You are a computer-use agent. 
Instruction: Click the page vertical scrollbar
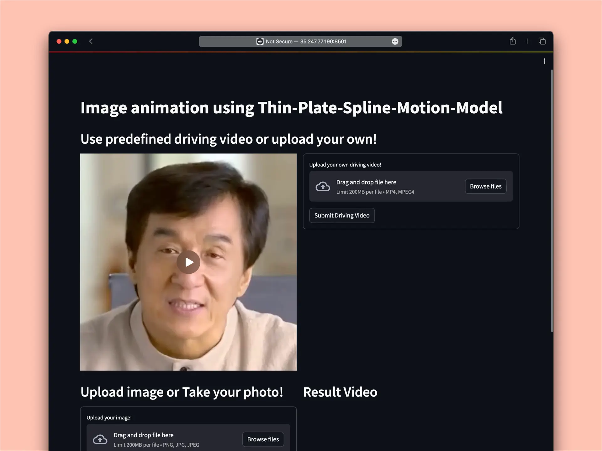point(552,200)
